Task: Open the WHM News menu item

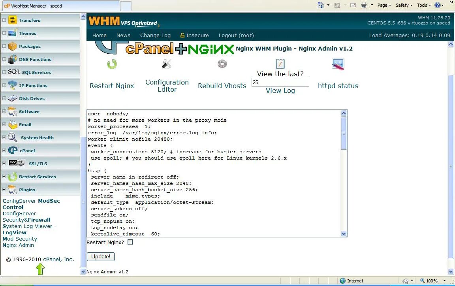Action: [x=123, y=36]
